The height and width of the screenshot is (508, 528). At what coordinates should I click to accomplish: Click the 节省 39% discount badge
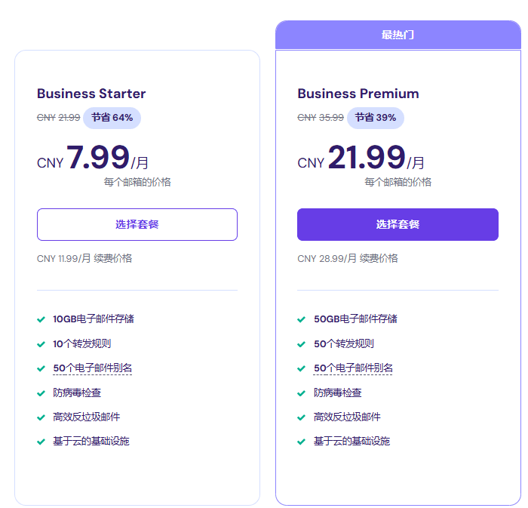pyautogui.click(x=376, y=118)
